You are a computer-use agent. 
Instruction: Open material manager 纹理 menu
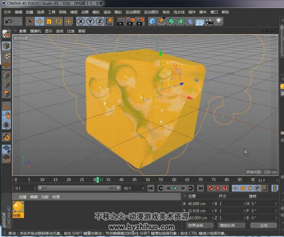[56, 197]
